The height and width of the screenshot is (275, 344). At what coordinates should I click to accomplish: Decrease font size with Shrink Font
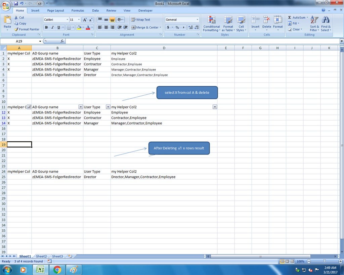(x=91, y=20)
